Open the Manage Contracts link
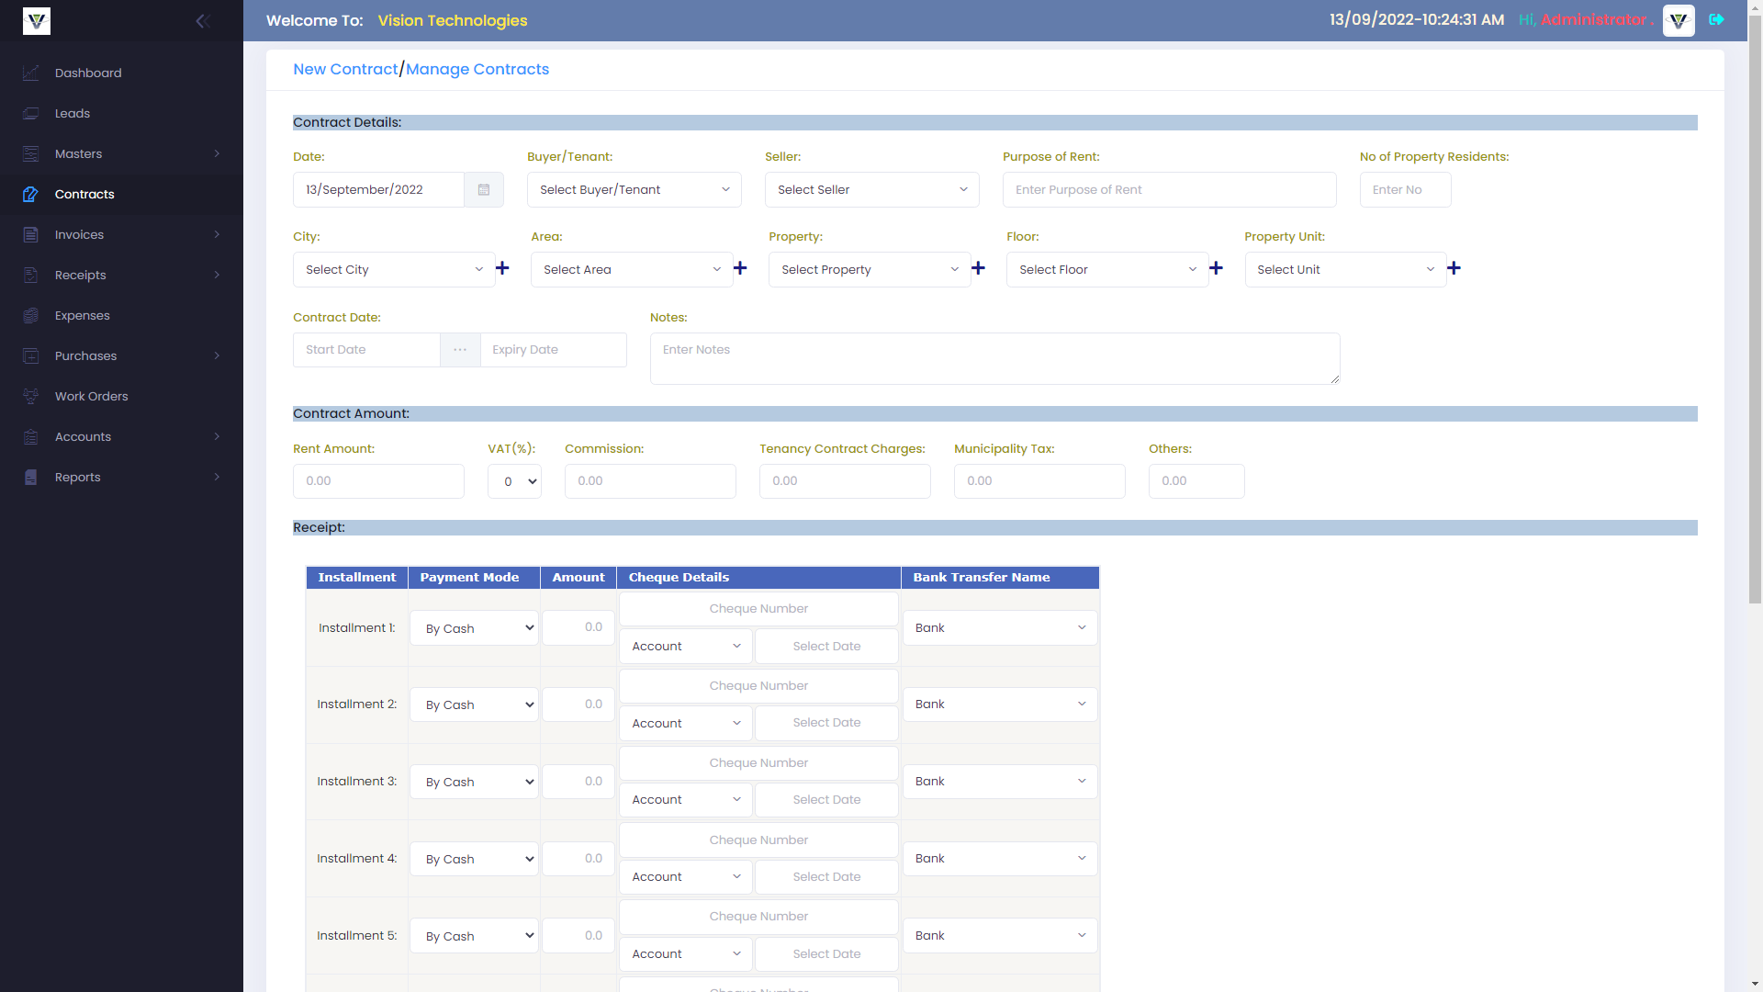Viewport: 1763px width, 992px height. [477, 69]
